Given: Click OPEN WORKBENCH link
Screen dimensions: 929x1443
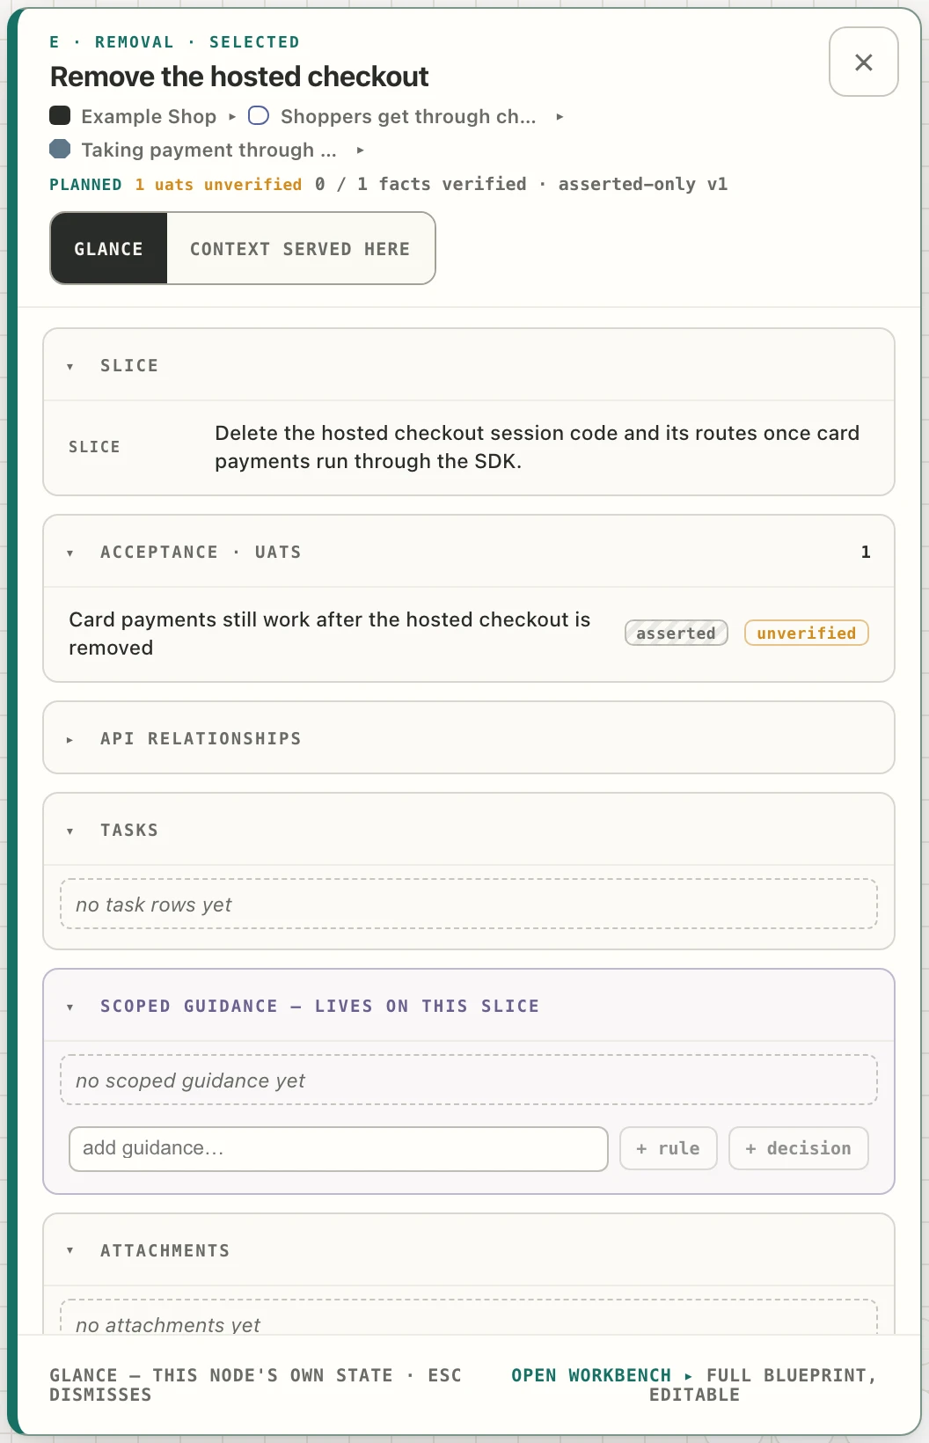Looking at the screenshot, I should click(591, 1374).
